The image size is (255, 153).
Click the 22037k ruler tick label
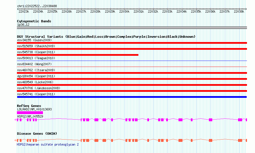tap(224, 11)
